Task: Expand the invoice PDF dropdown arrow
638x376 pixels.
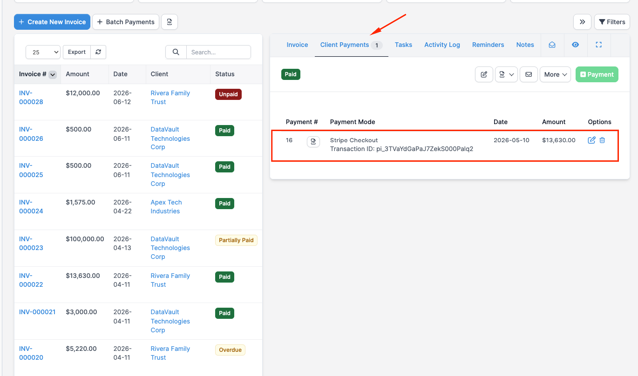Action: [511, 74]
